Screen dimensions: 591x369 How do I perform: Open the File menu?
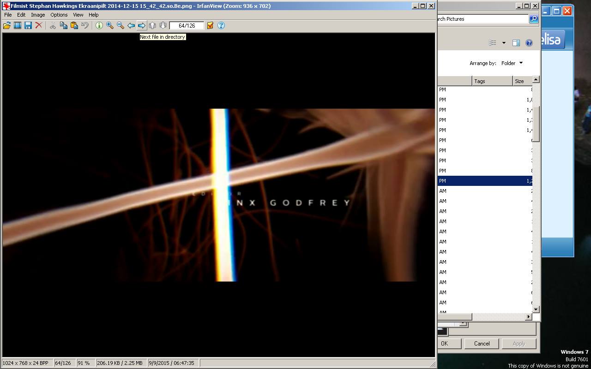pos(8,15)
